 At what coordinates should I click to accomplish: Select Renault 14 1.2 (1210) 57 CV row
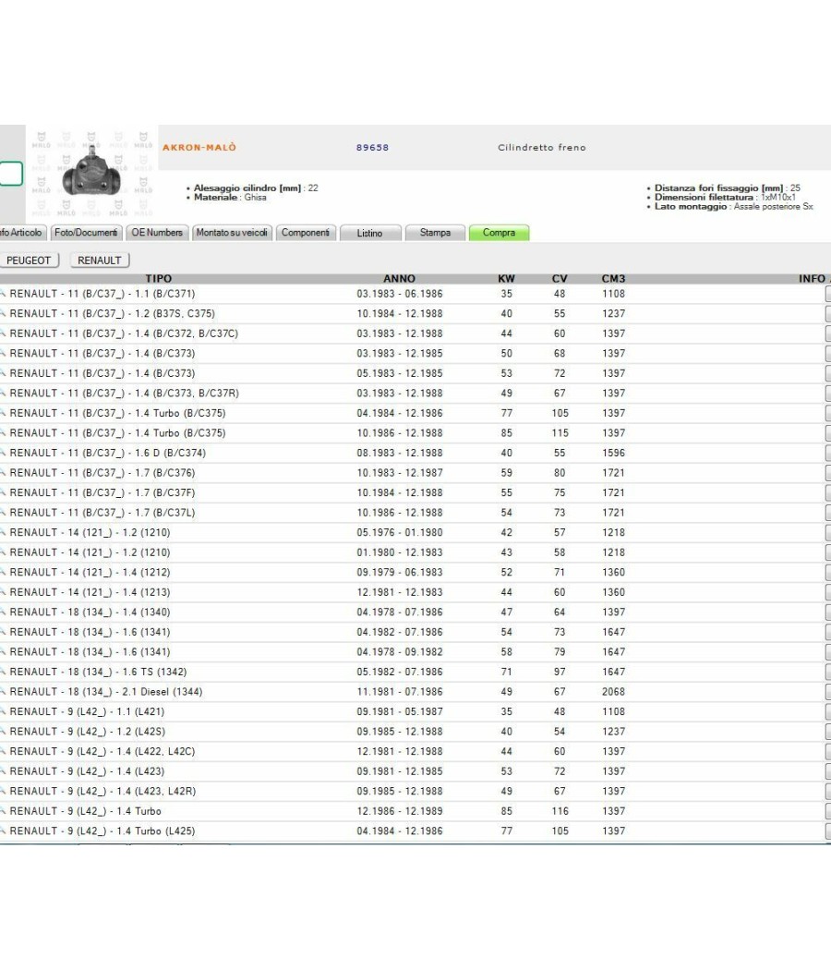[x=415, y=533]
